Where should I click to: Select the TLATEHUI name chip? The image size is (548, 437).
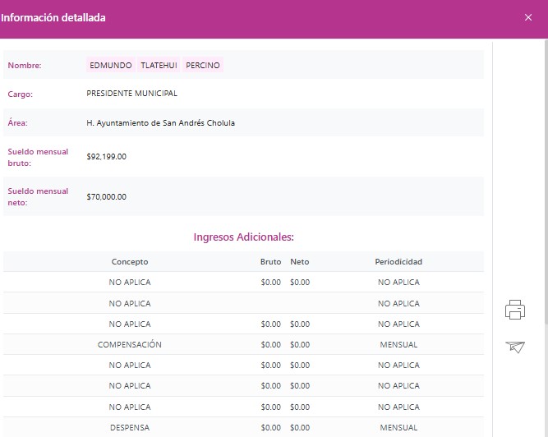point(159,66)
